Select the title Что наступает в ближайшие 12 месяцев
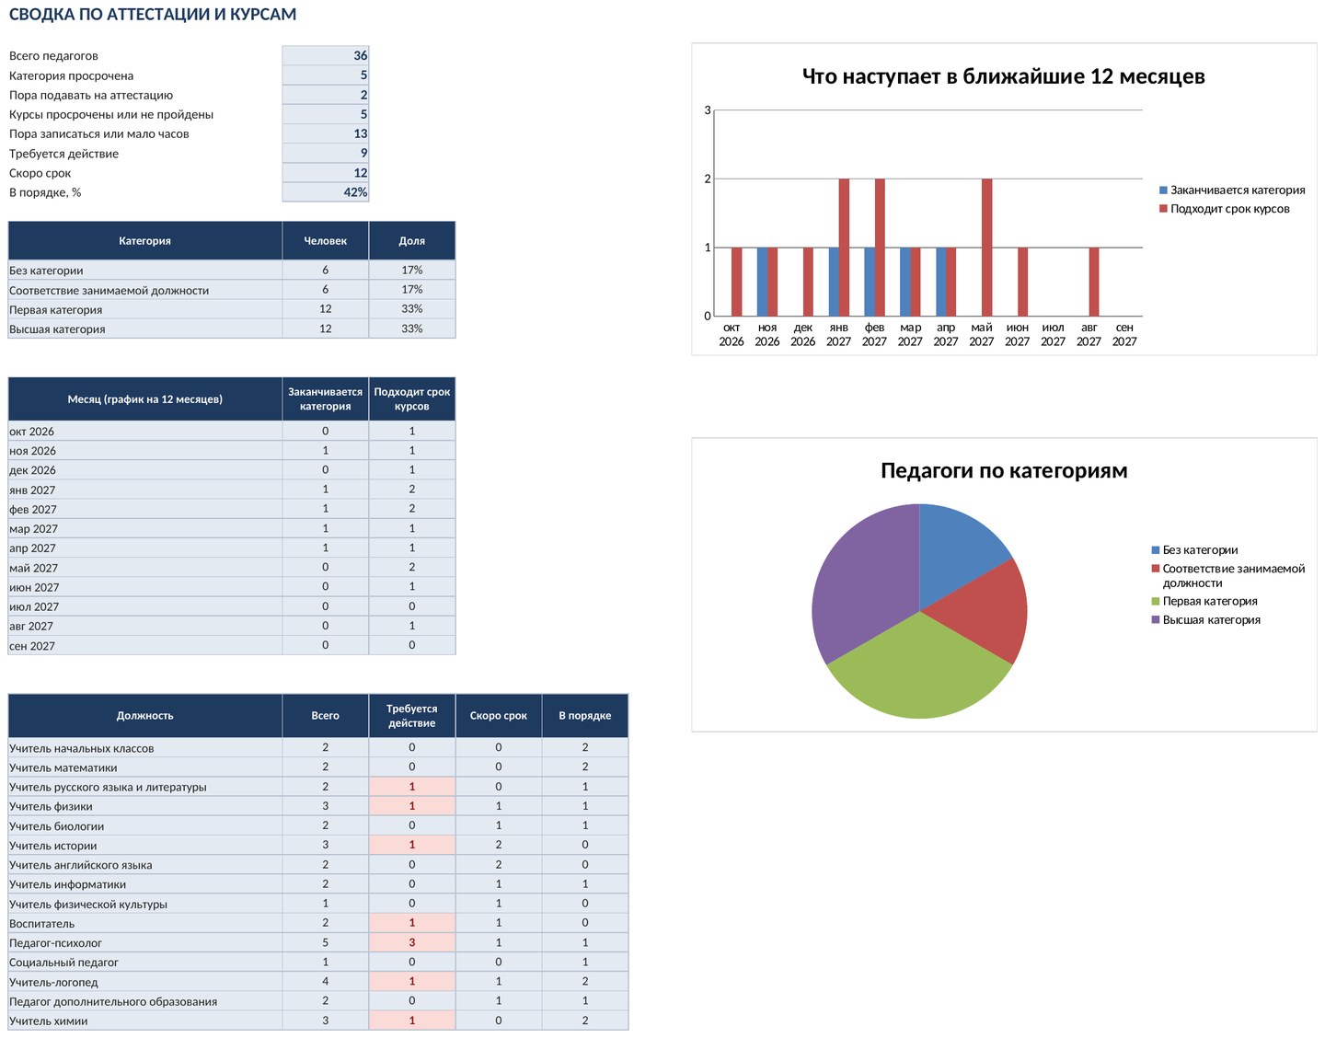 pyautogui.click(x=1004, y=76)
